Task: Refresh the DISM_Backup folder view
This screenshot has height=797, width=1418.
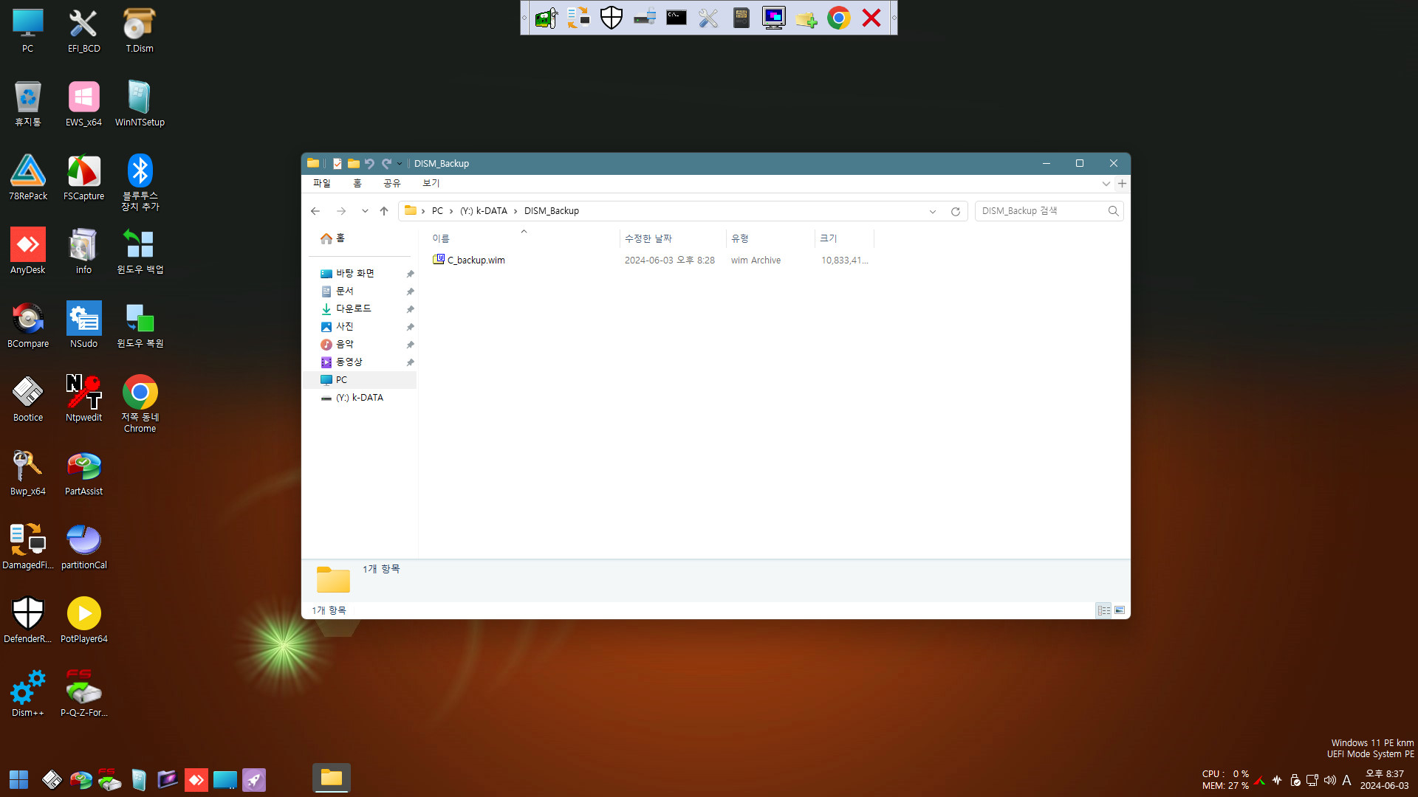Action: coord(956,211)
